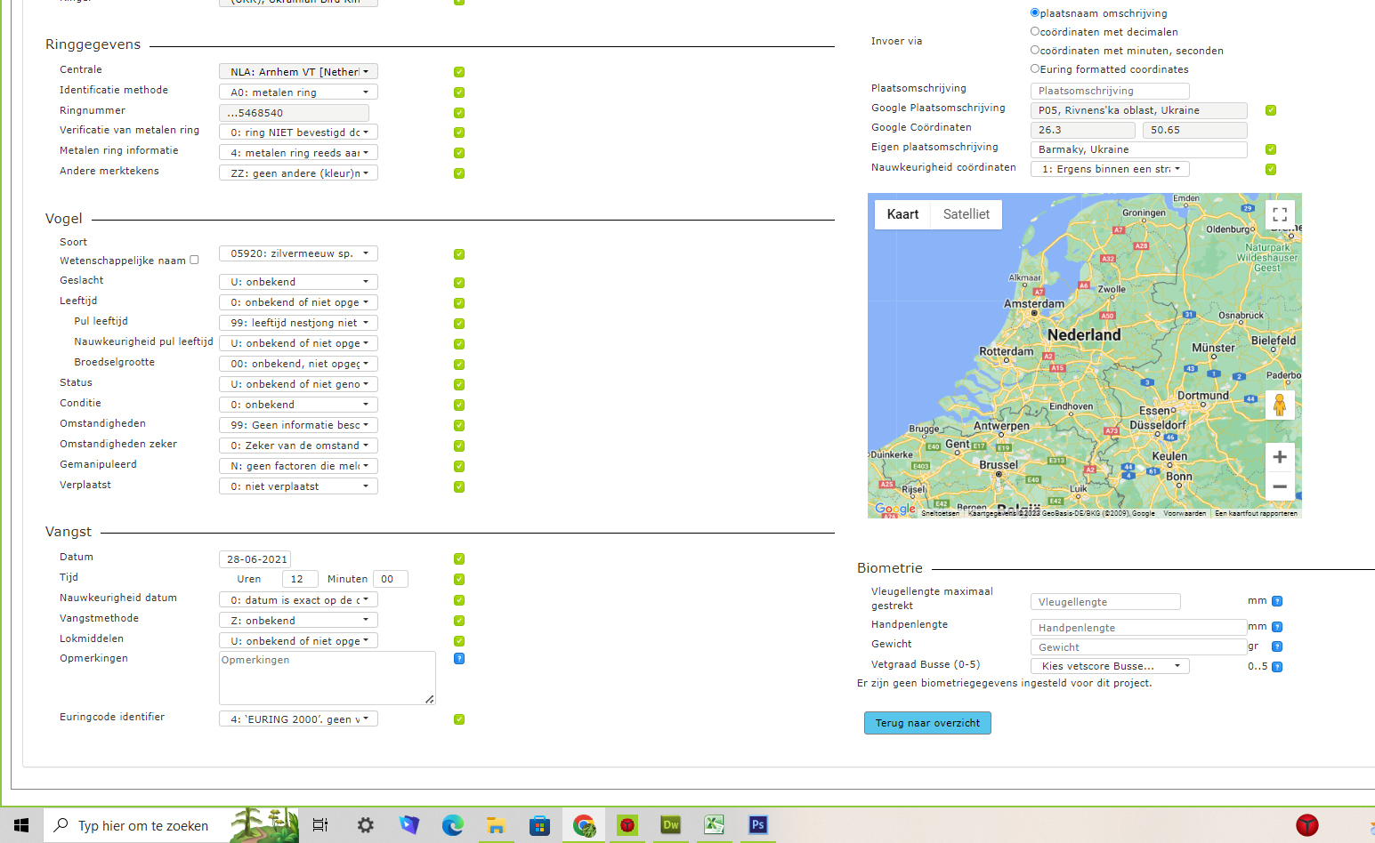Viewport: 1375px width, 843px height.
Task: Choose 'Euring formatted coordinates' radio option
Action: pyautogui.click(x=1035, y=68)
